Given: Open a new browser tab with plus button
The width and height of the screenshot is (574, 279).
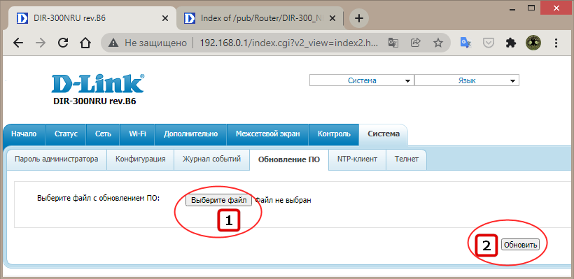Looking at the screenshot, I should click(x=359, y=18).
